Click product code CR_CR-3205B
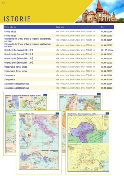Image resolution: width=124 pixels, height=176 pixels. tap(107, 88)
